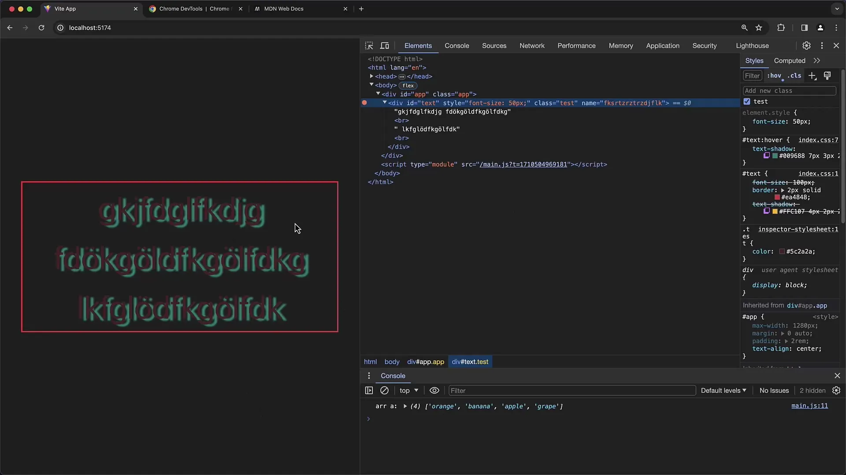Click the Elements panel icon in DevTools
Image resolution: width=846 pixels, height=475 pixels.
pos(418,45)
